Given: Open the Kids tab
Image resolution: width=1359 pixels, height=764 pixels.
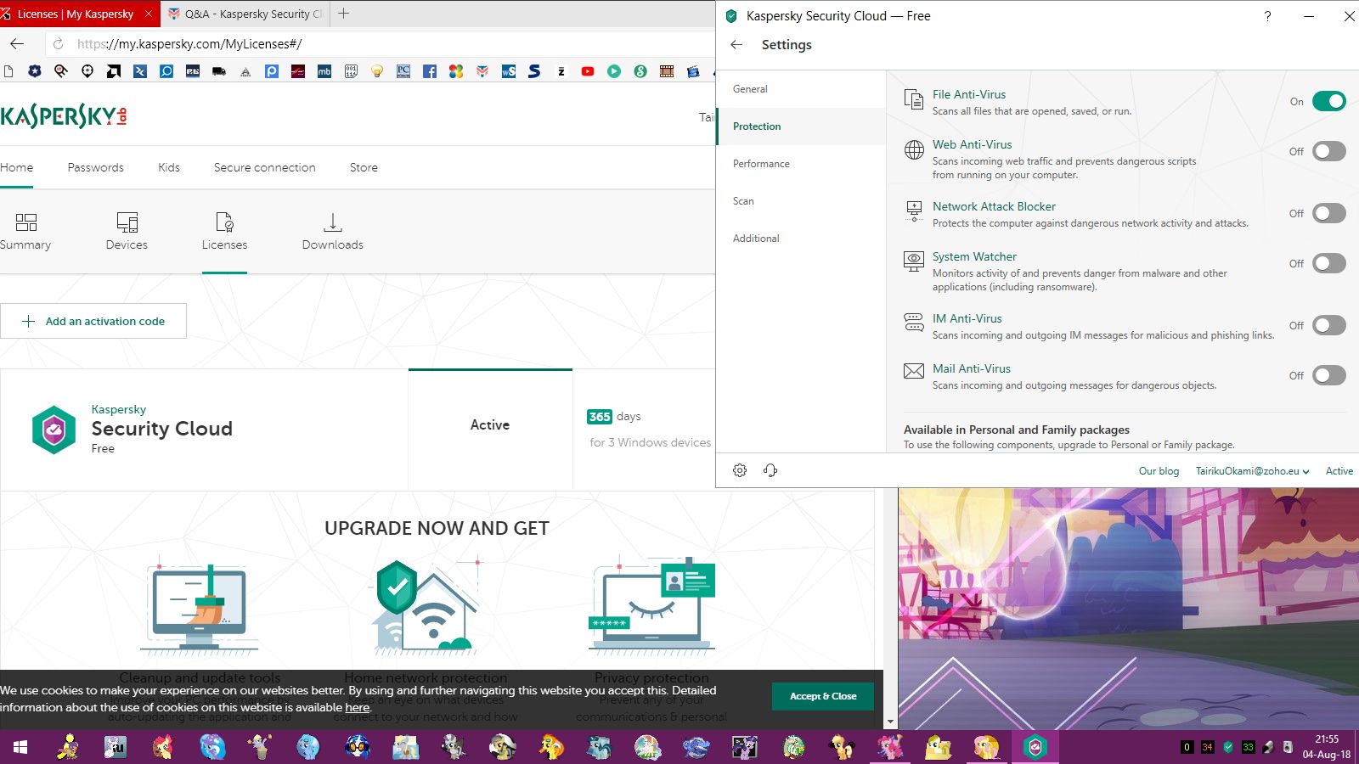Looking at the screenshot, I should pos(169,167).
